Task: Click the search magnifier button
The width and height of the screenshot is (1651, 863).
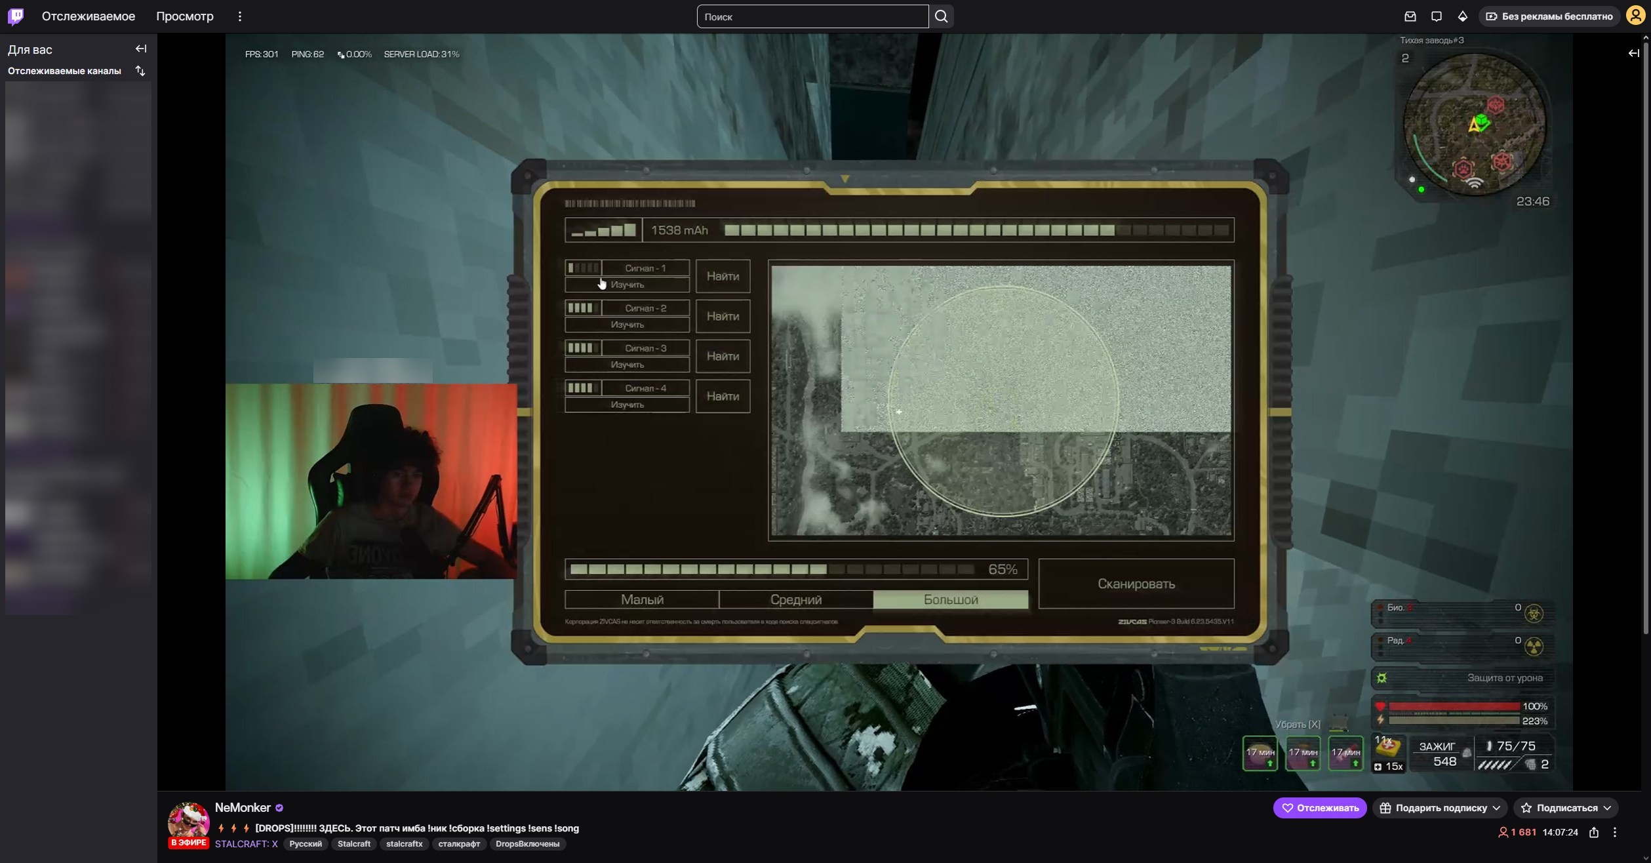Action: click(x=941, y=16)
